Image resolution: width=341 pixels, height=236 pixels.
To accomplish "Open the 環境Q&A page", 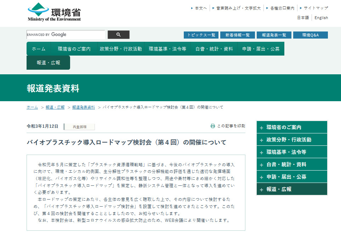I will pyautogui.click(x=311, y=35).
